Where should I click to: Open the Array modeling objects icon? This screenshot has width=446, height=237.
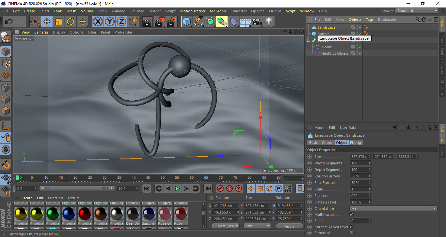point(222,22)
